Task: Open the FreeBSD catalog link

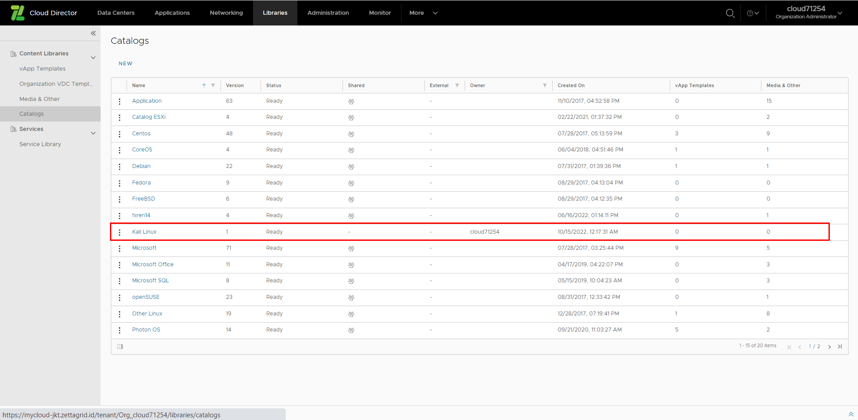Action: click(x=144, y=198)
